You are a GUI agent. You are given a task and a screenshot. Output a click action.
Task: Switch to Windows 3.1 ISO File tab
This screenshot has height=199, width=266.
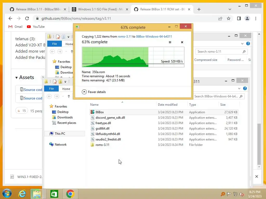[100, 9]
